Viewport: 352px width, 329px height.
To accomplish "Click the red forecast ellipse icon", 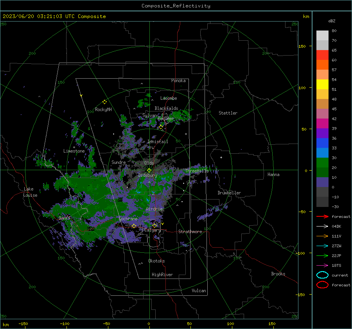I will (322, 285).
